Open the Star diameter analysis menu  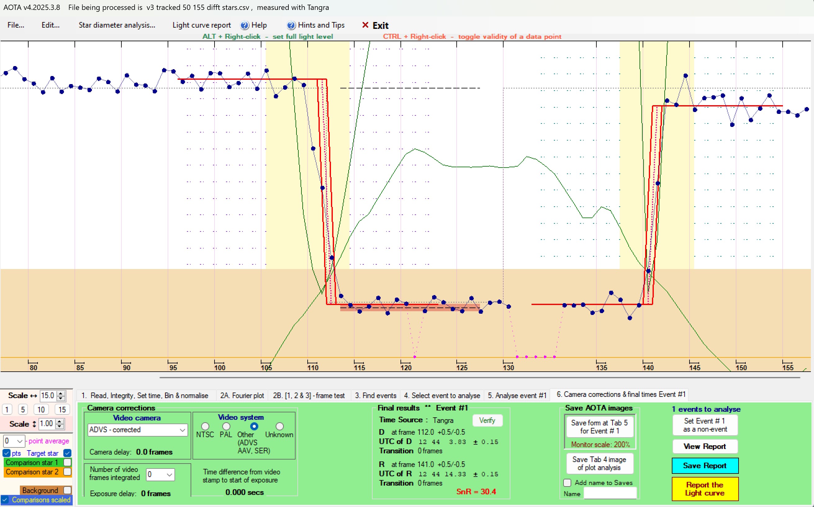[x=117, y=25]
